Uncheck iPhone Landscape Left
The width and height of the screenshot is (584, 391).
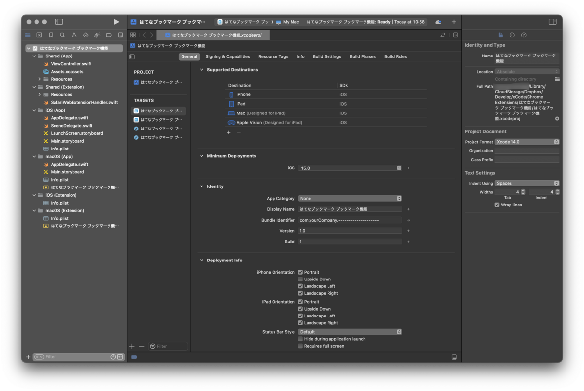[300, 286]
